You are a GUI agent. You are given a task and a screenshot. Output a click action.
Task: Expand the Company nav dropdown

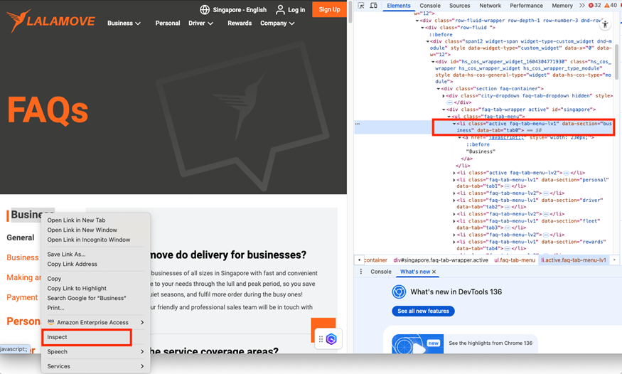click(x=277, y=23)
